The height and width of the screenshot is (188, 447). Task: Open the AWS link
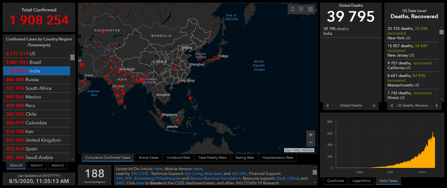[120, 183]
